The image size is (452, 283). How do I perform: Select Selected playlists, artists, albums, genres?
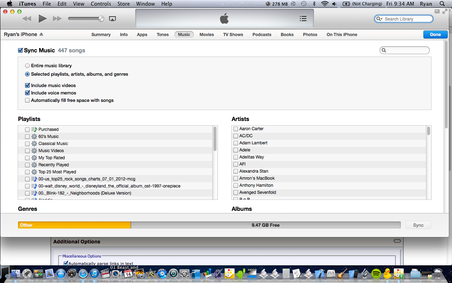tap(27, 74)
